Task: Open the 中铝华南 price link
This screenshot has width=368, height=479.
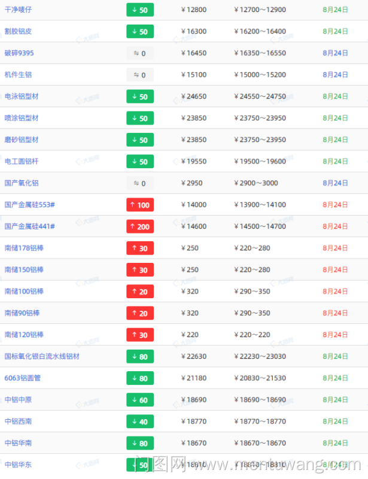Action: pos(18,443)
